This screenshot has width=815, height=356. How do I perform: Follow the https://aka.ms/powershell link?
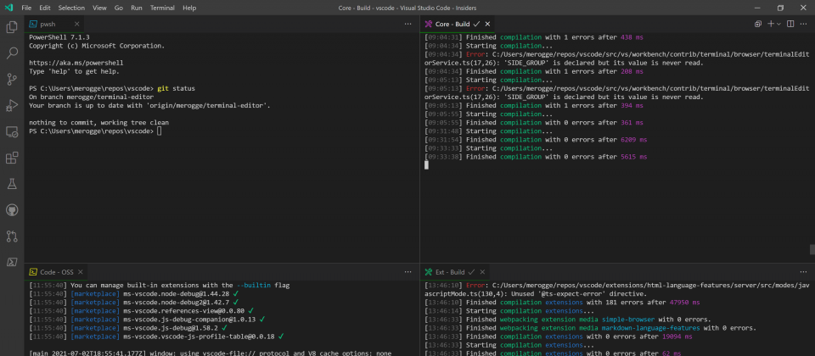[x=76, y=62]
